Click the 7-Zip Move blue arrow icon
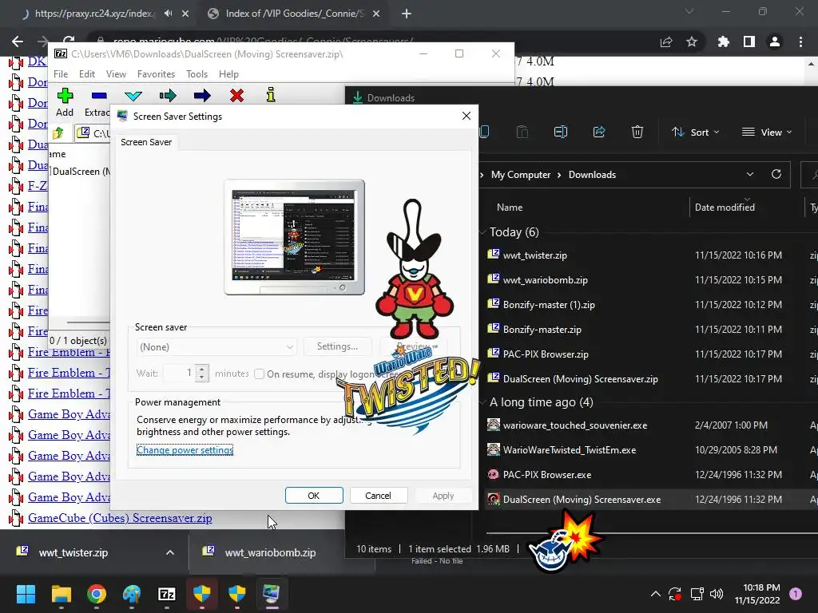 [x=202, y=96]
